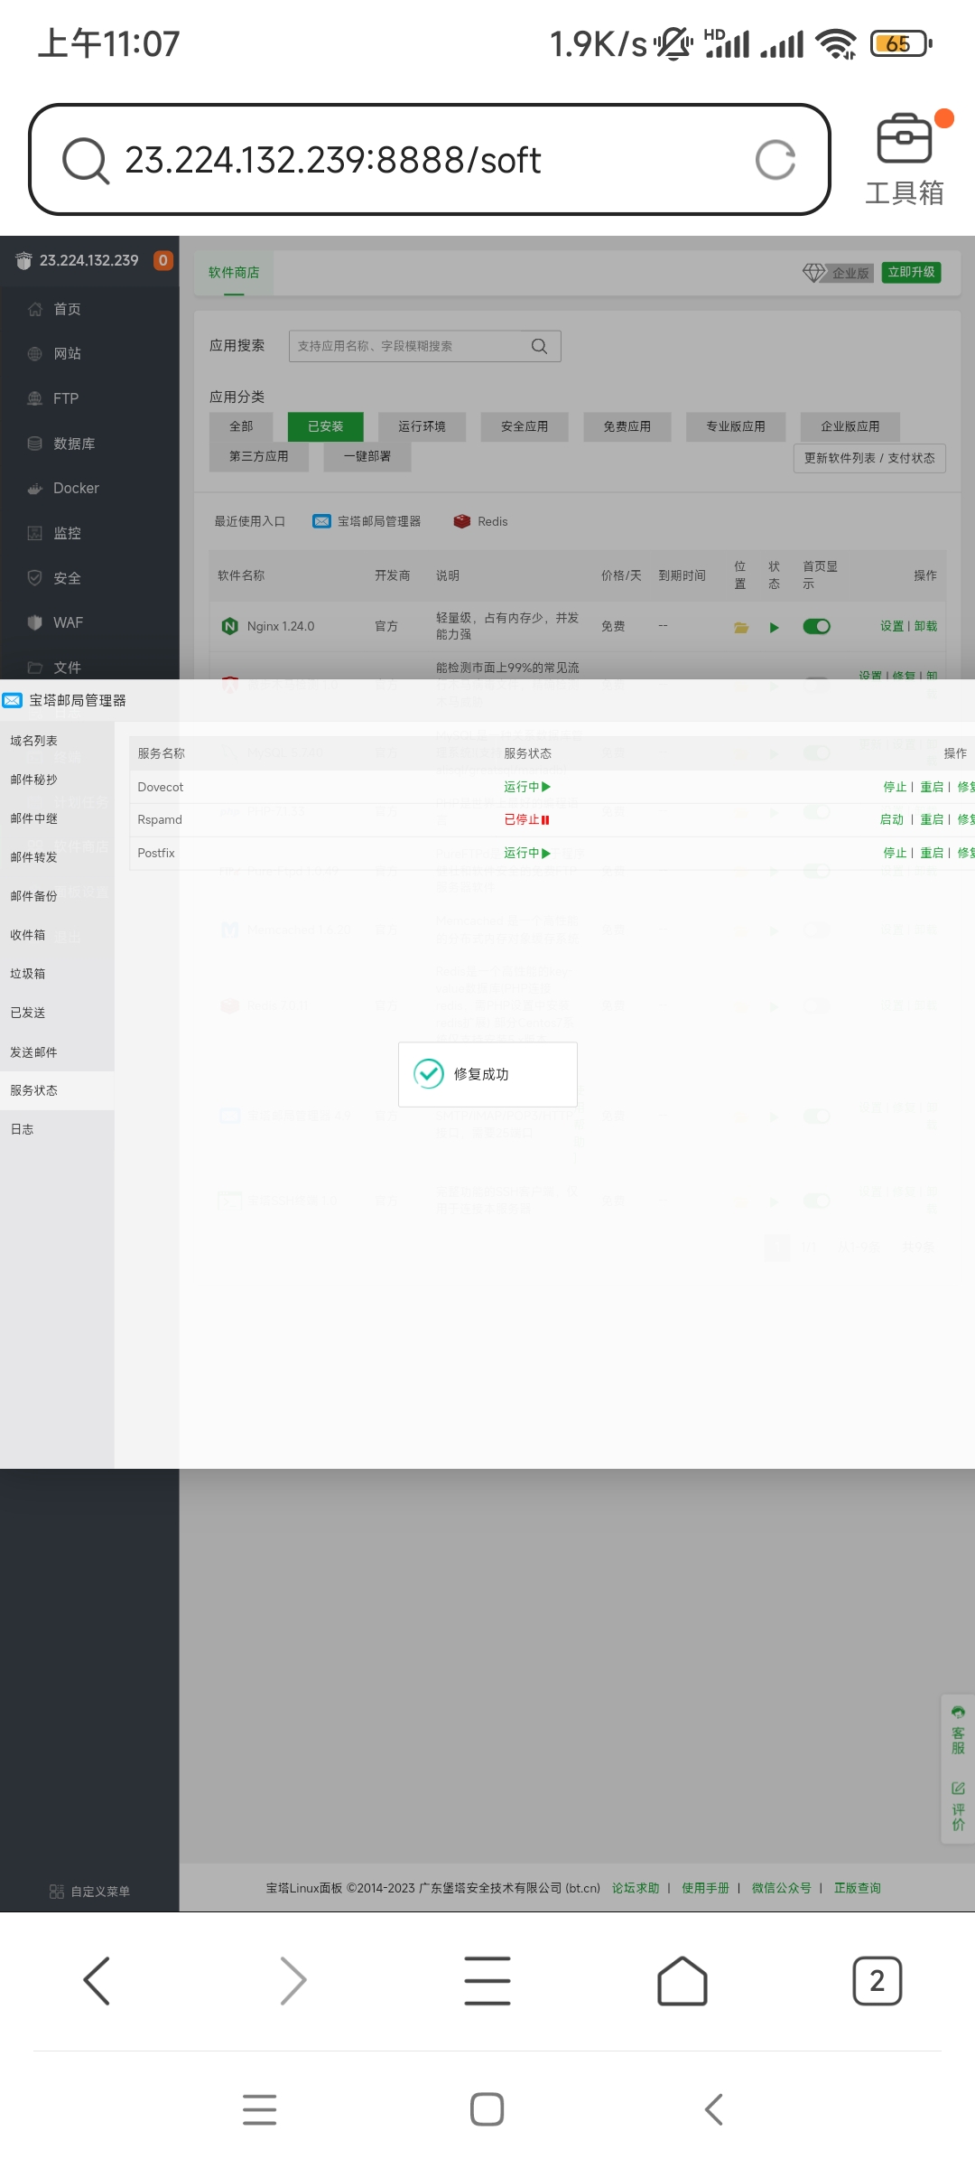975x2168 pixels.
Task: Open Android recent apps menu button
Action: (260, 2109)
